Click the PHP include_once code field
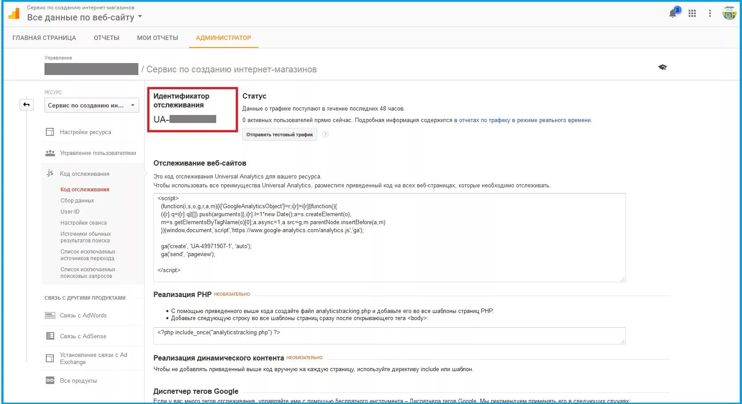The image size is (742, 404). [x=389, y=336]
